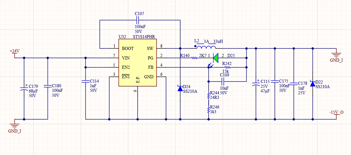Screen dimensions: 351x155
Task: Click the E.P. exposed pad label
Action: (x=138, y=80)
